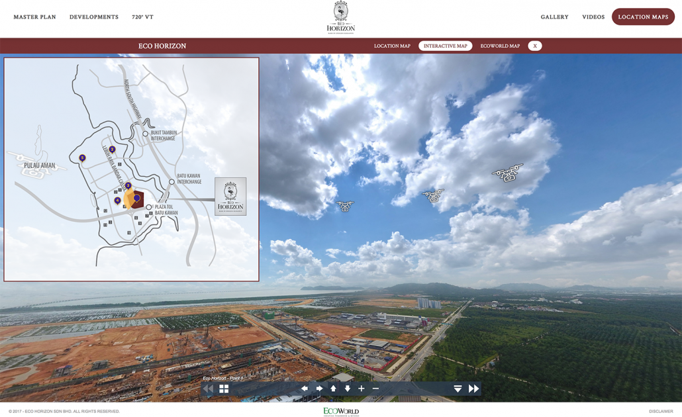Click the leftmost drone hotspot in sky
This screenshot has height=417, width=682.
345,206
